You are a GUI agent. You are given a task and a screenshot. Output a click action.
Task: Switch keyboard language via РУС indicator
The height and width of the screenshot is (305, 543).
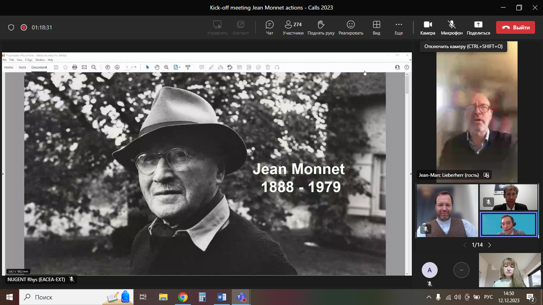[488, 297]
